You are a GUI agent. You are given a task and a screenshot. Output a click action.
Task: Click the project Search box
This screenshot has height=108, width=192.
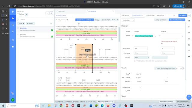tap(35, 19)
